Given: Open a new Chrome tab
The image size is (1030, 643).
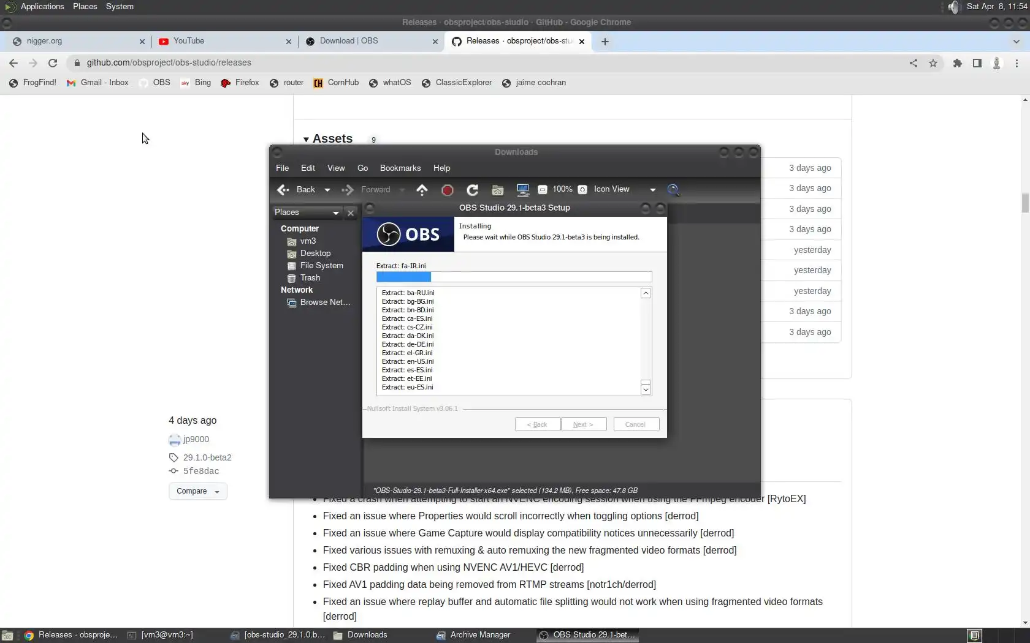Looking at the screenshot, I should click(605, 42).
